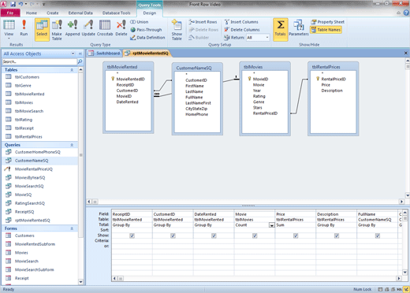The height and width of the screenshot is (293, 410).
Task: Switch to the Database Tools tab
Action: tap(116, 13)
